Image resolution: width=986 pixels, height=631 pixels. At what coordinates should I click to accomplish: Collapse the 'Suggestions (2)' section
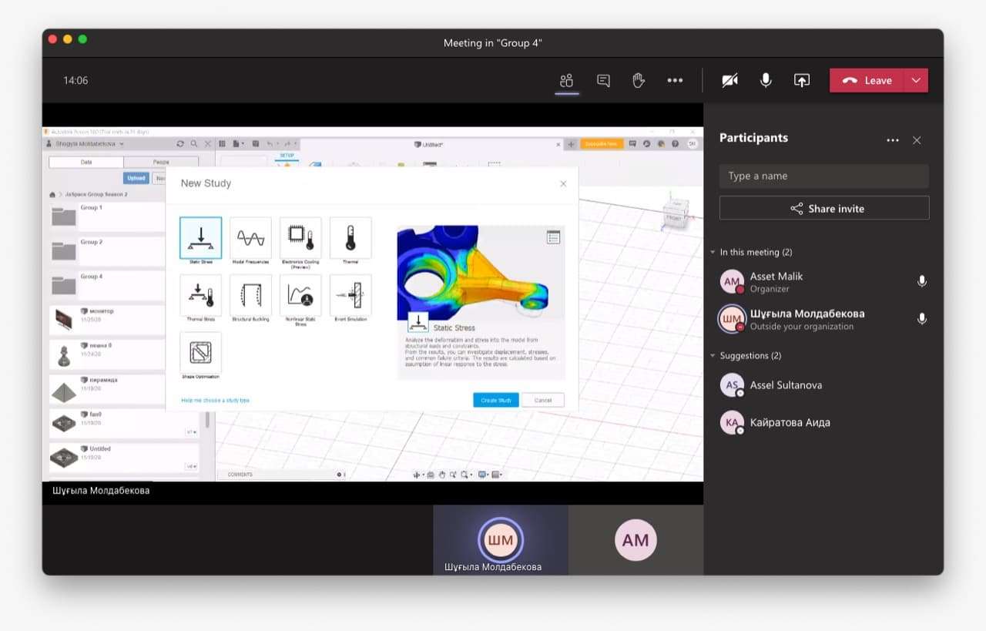coord(713,356)
